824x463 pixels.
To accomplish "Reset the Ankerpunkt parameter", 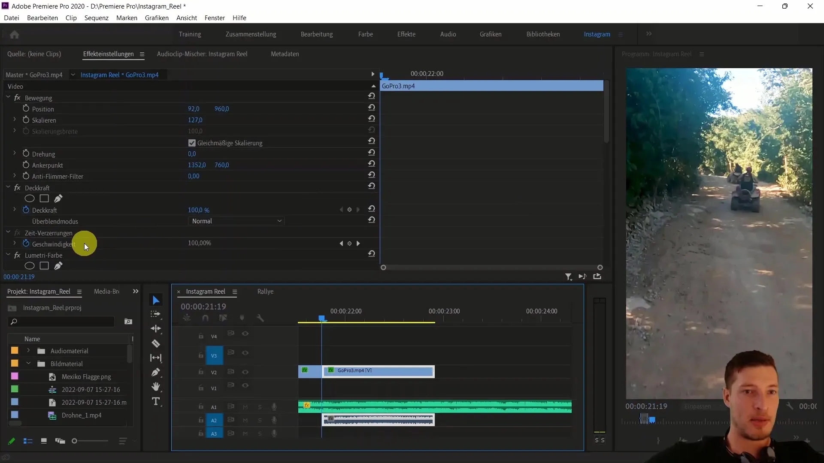I will (372, 164).
